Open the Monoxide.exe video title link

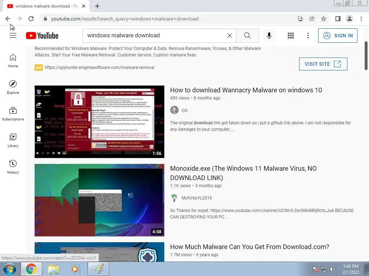pos(243,173)
